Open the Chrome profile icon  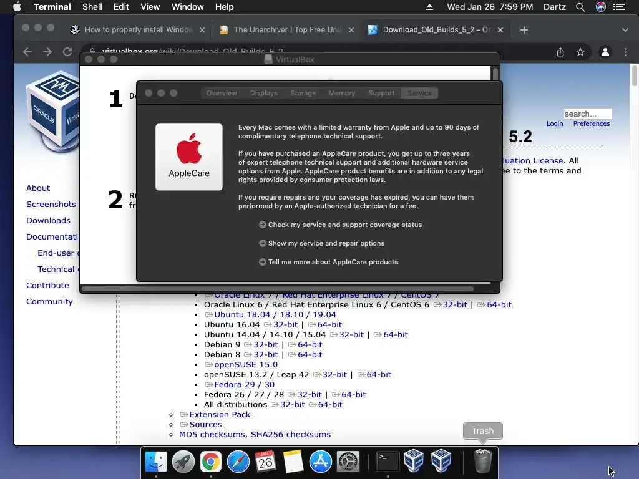click(605, 52)
